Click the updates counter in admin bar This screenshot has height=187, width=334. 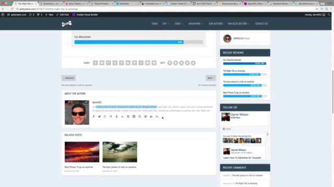(31, 15)
